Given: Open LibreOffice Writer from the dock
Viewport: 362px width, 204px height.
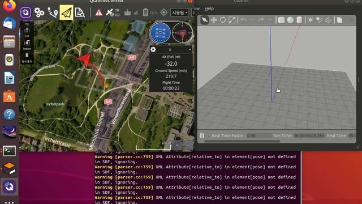Looking at the screenshot, I should click(x=9, y=78).
